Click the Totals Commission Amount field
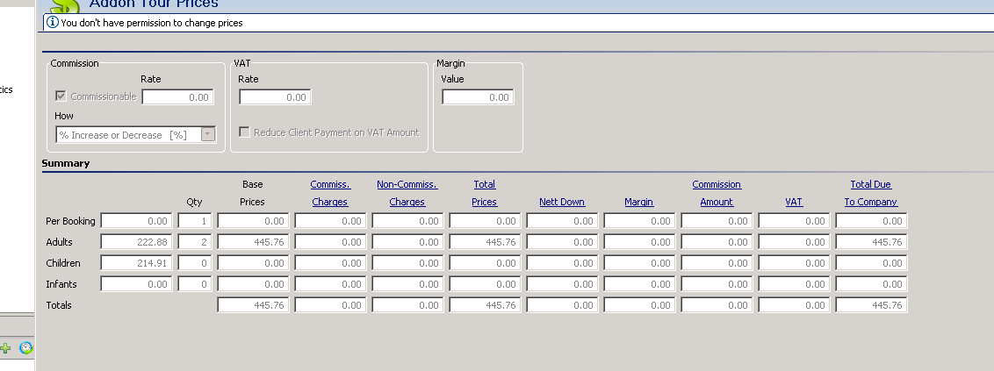 (717, 304)
